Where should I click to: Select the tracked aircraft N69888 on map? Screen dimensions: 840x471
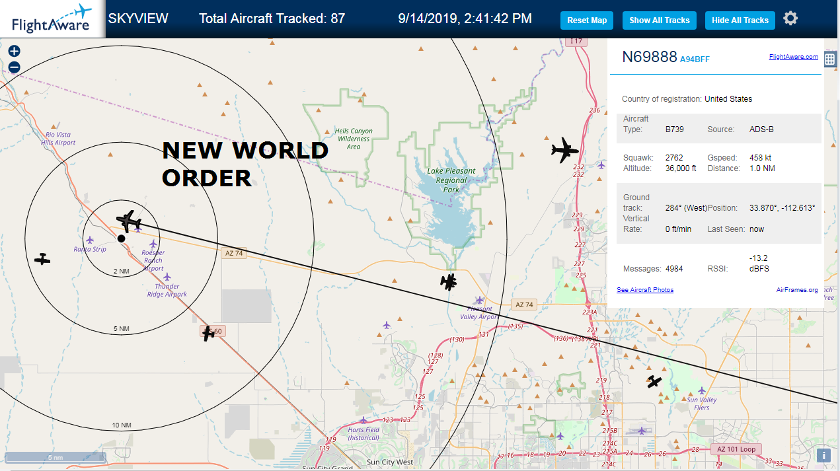[x=129, y=221]
